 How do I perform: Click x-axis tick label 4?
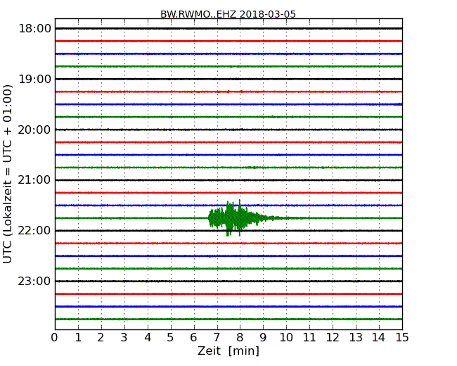(148, 338)
